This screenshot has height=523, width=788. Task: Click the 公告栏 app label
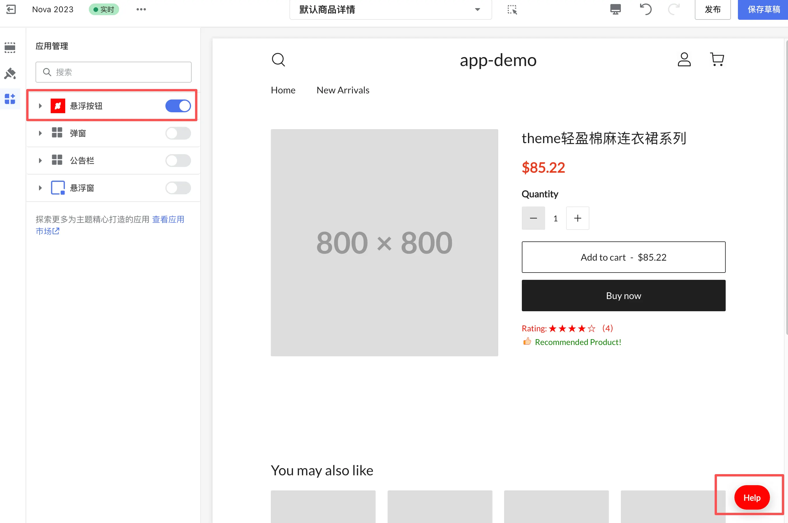point(82,161)
